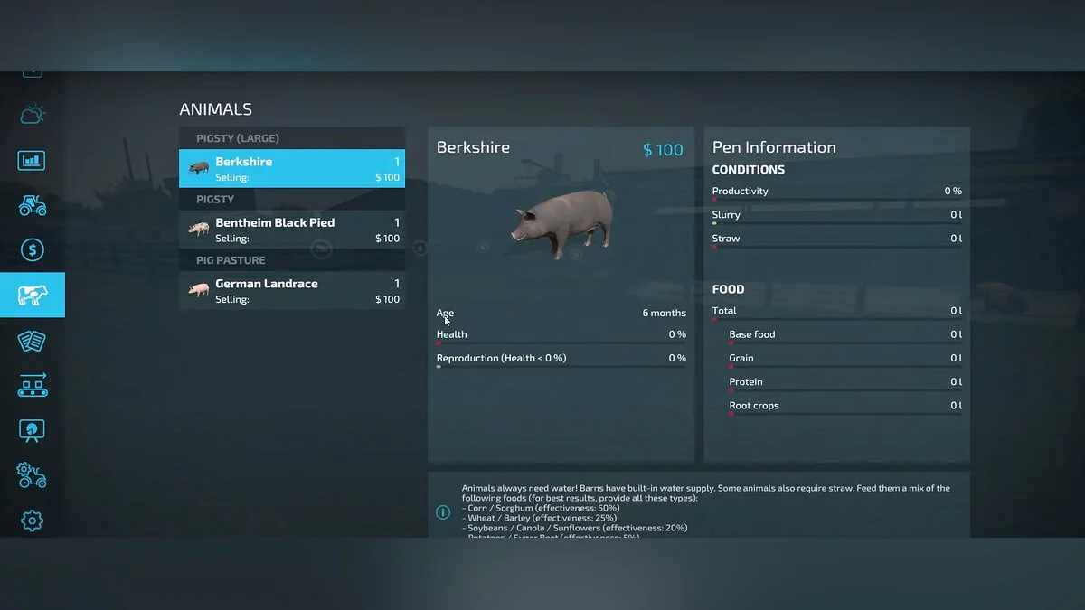Click the PIG PASTURE section header
This screenshot has width=1085, height=610.
[292, 260]
